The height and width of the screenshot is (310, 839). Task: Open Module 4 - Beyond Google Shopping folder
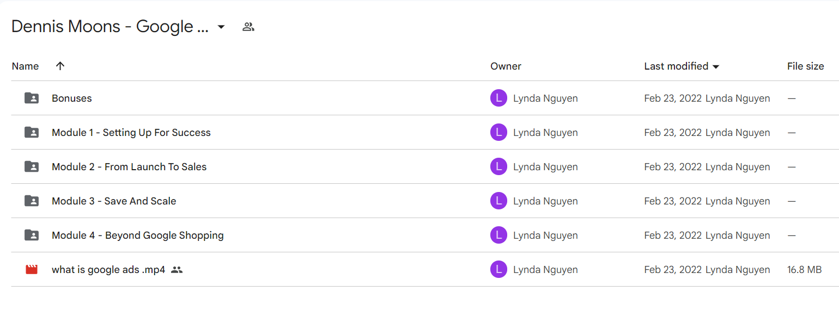138,235
